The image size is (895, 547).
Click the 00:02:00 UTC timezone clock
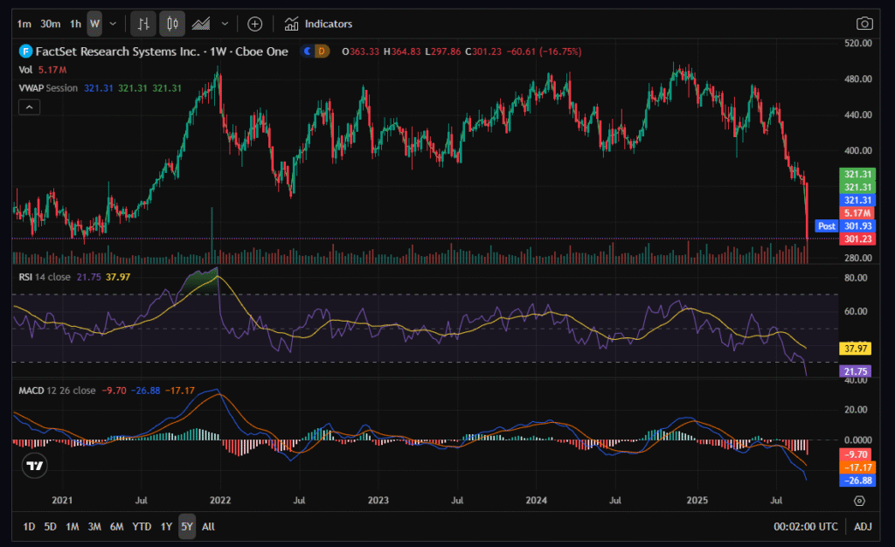[805, 527]
